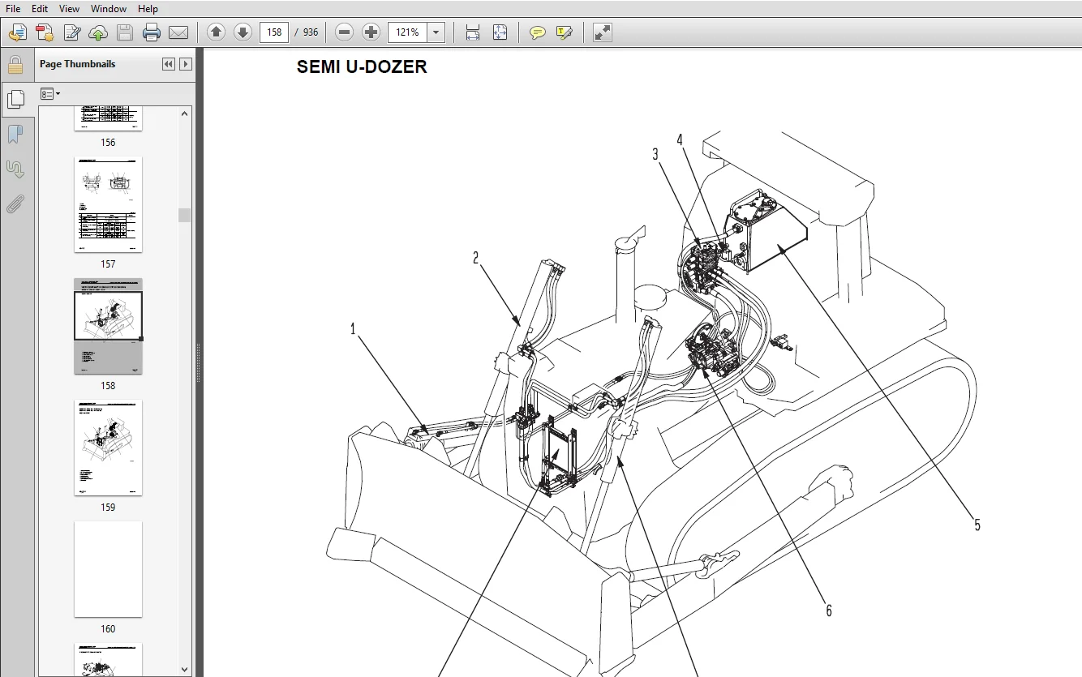This screenshot has width=1082, height=677.
Task: Collapse the thumbnails panel with double arrows
Action: 169,64
